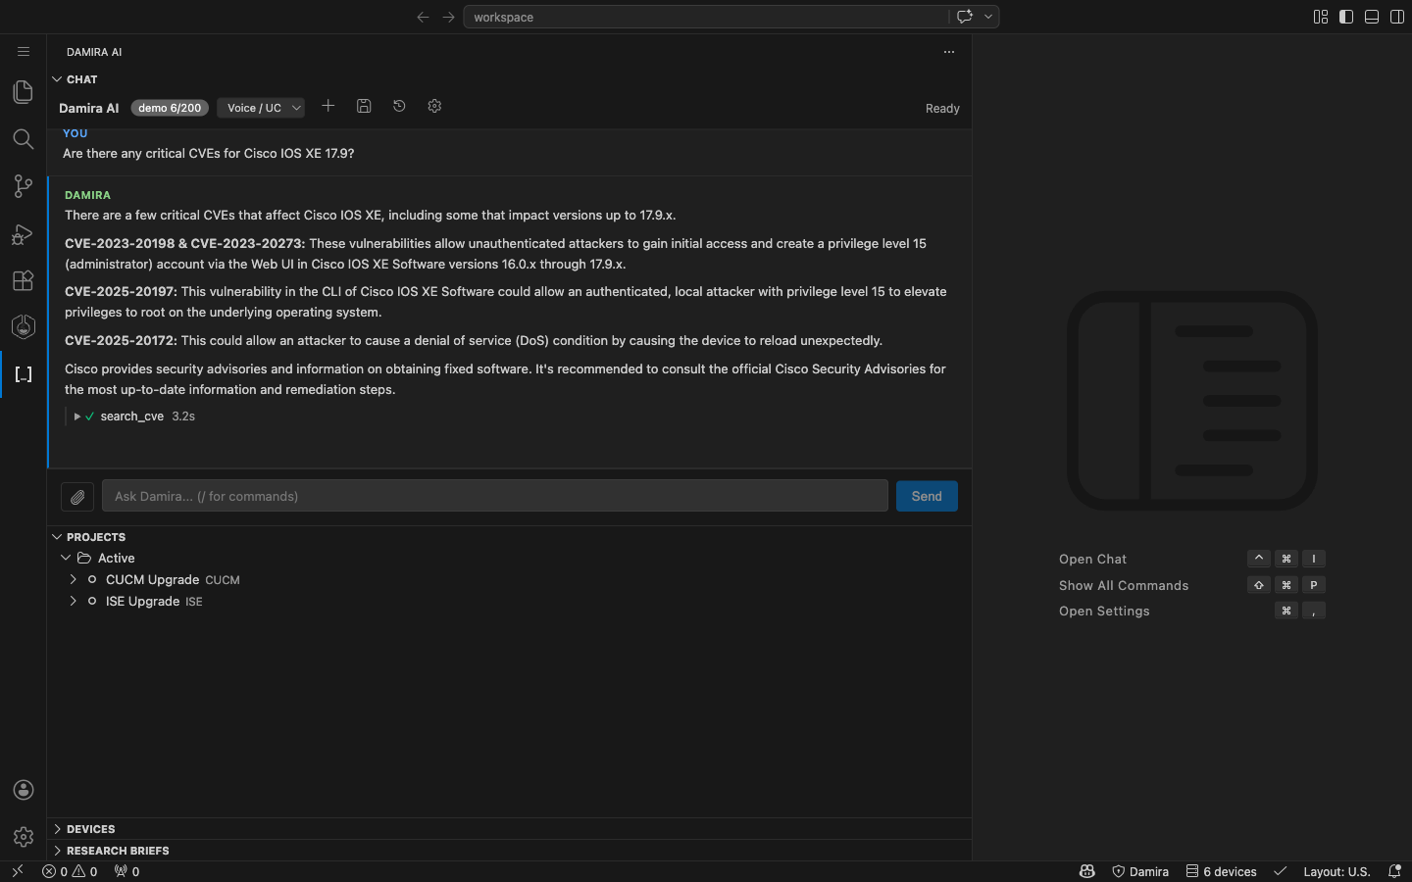Open the Source Control view
The height and width of the screenshot is (882, 1412).
(24, 186)
